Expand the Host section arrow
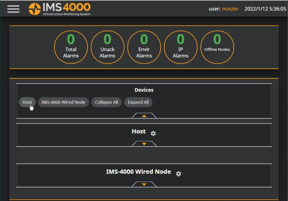 pyautogui.click(x=144, y=144)
